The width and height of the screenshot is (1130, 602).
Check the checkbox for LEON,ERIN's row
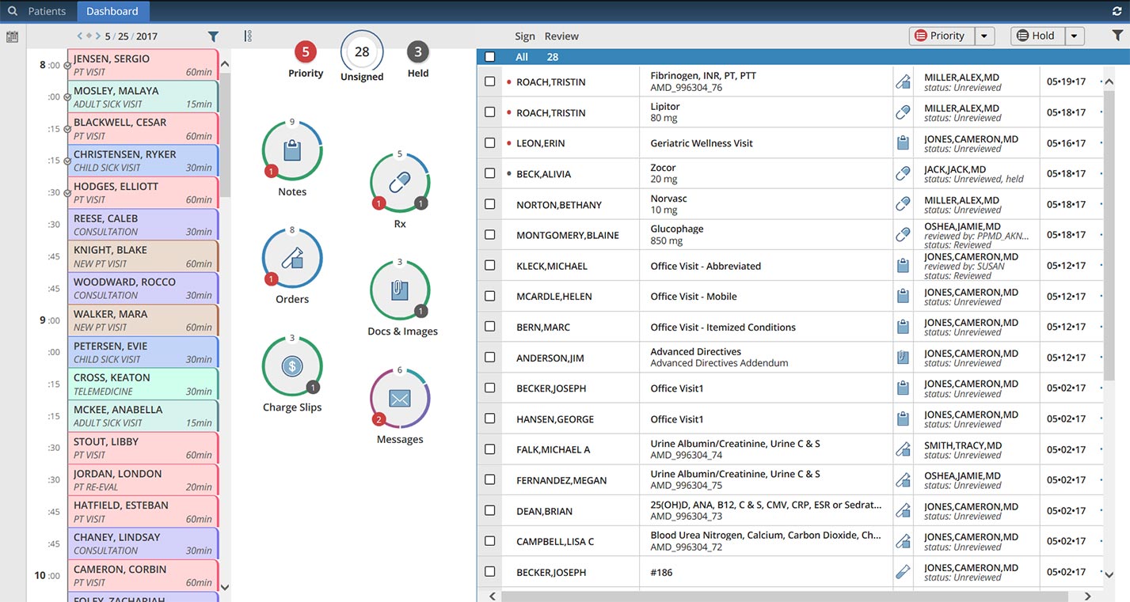[x=489, y=142]
